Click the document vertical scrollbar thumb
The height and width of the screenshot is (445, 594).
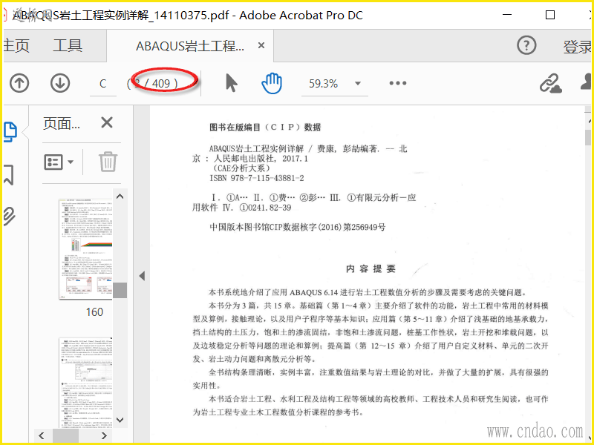pyautogui.click(x=587, y=137)
